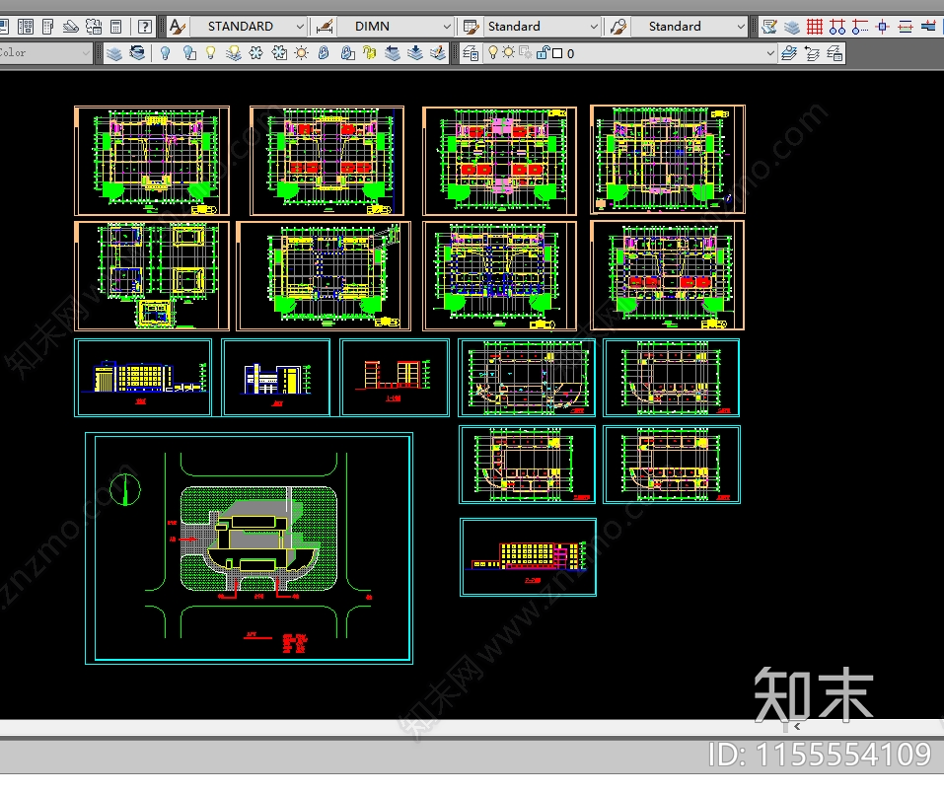Screen dimensions: 944x793
Task: Click the Layer Lock blue padlock icon
Action: [324, 53]
